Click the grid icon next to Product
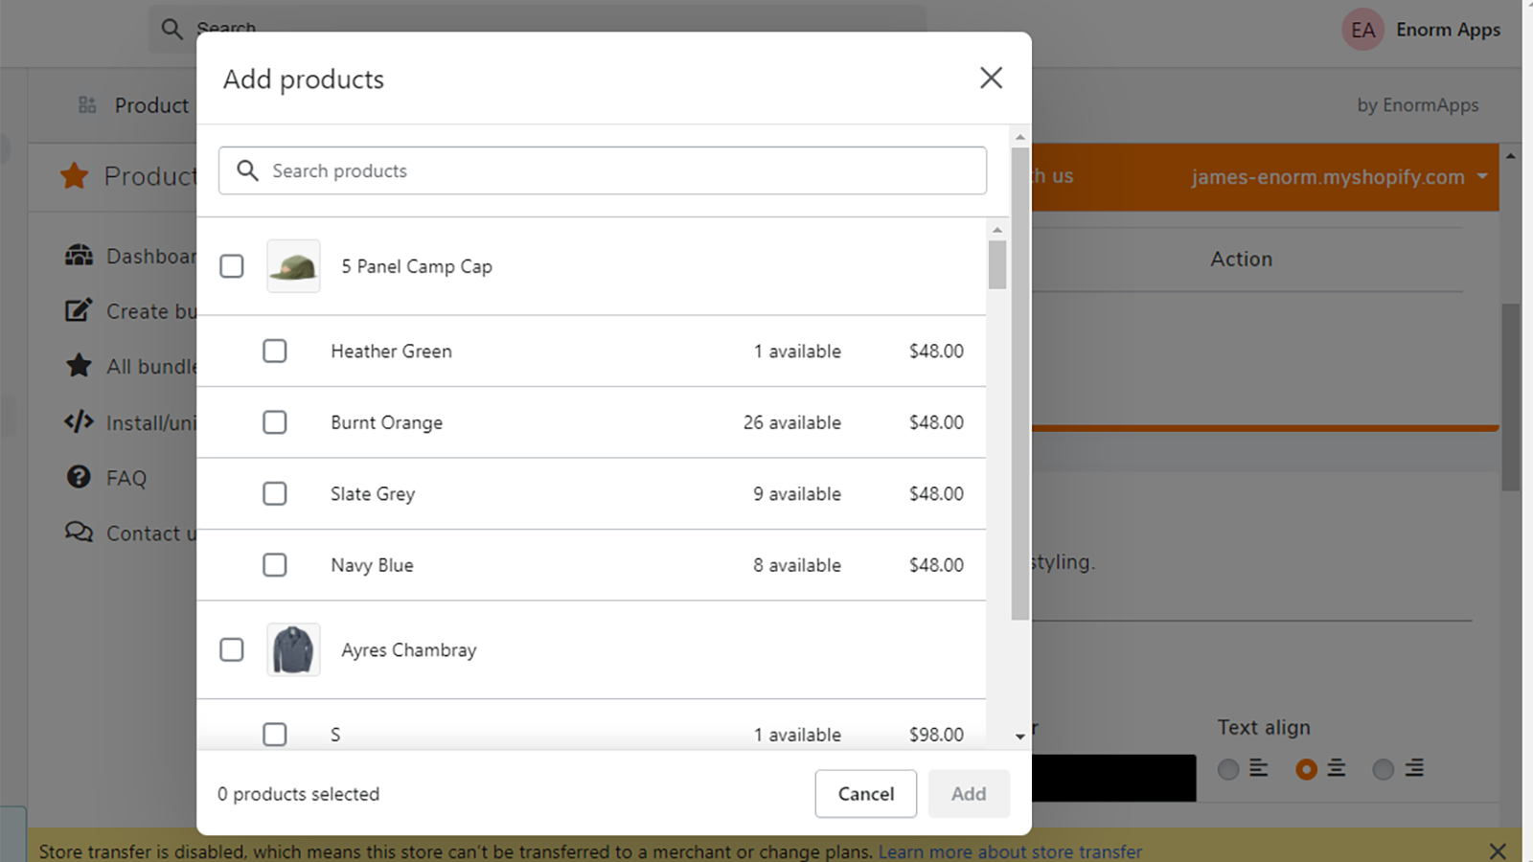Screen dimensions: 1533x862 coord(87,104)
